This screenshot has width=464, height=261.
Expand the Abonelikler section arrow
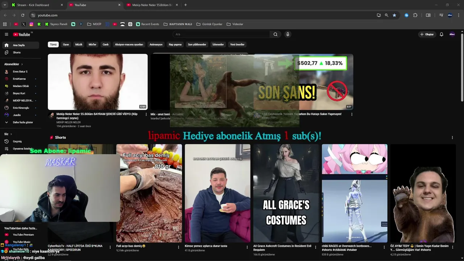pos(22,64)
